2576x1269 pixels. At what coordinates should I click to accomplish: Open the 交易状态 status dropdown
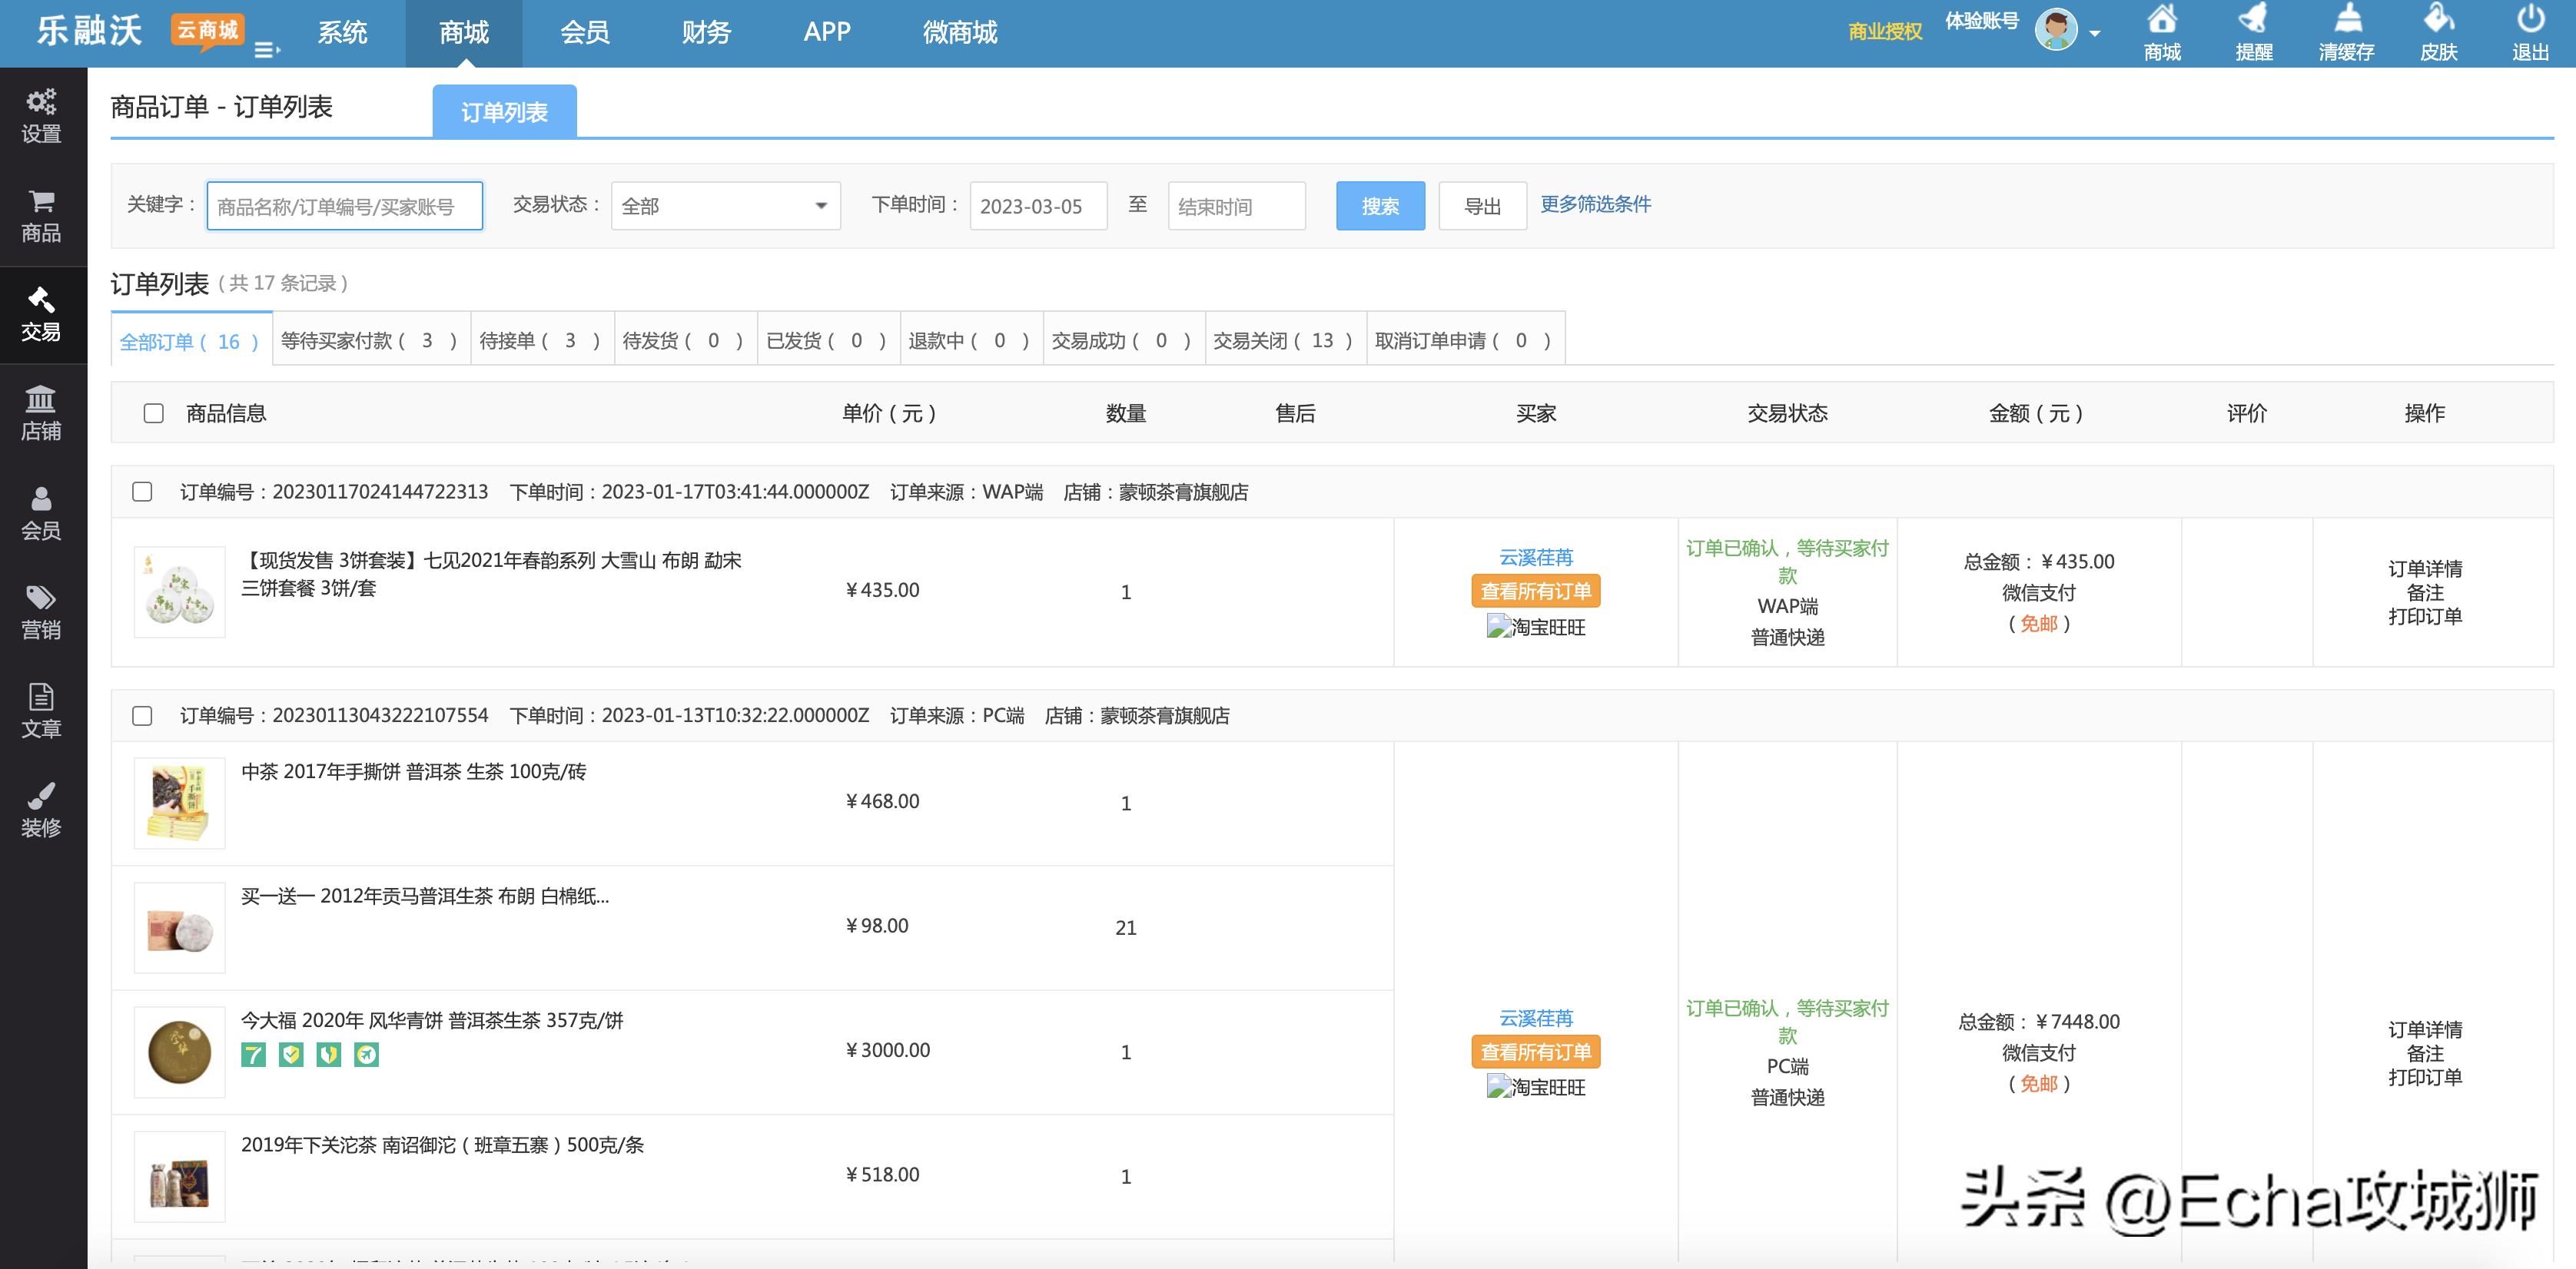coord(725,206)
